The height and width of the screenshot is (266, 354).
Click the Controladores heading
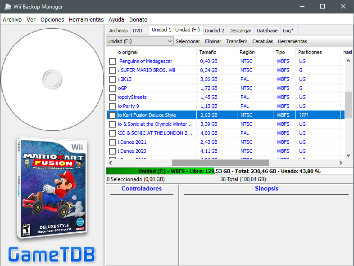coord(141,189)
